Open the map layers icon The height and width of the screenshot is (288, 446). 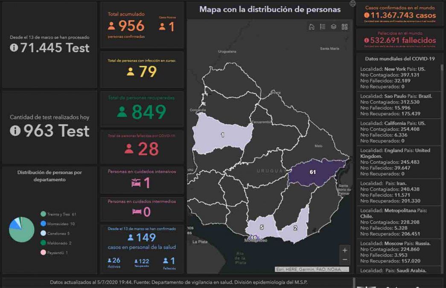click(333, 27)
